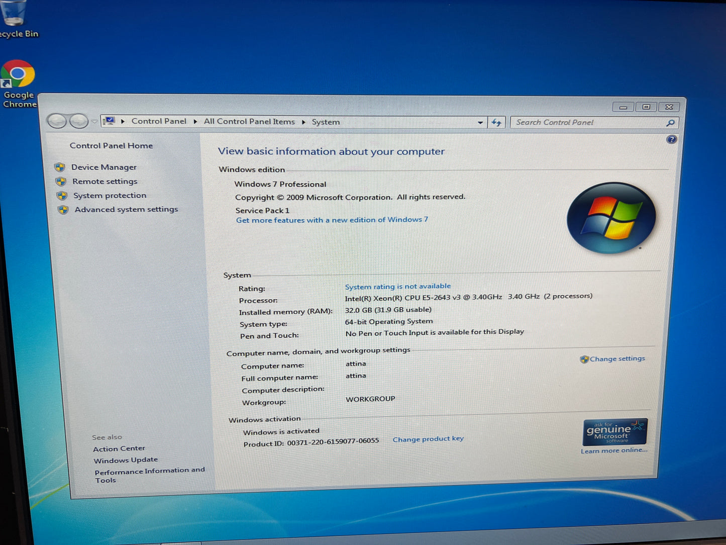Click the Back navigation arrow button
Image resolution: width=726 pixels, height=545 pixels.
click(57, 121)
